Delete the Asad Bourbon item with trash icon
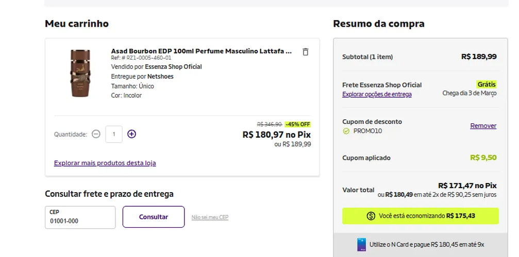519x257 pixels. point(306,52)
